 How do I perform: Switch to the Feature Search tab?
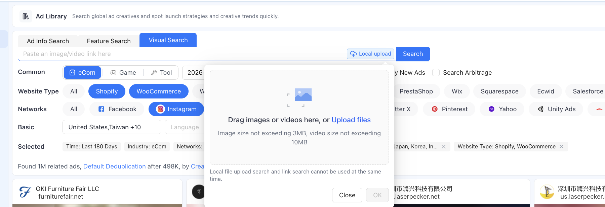[x=109, y=41]
